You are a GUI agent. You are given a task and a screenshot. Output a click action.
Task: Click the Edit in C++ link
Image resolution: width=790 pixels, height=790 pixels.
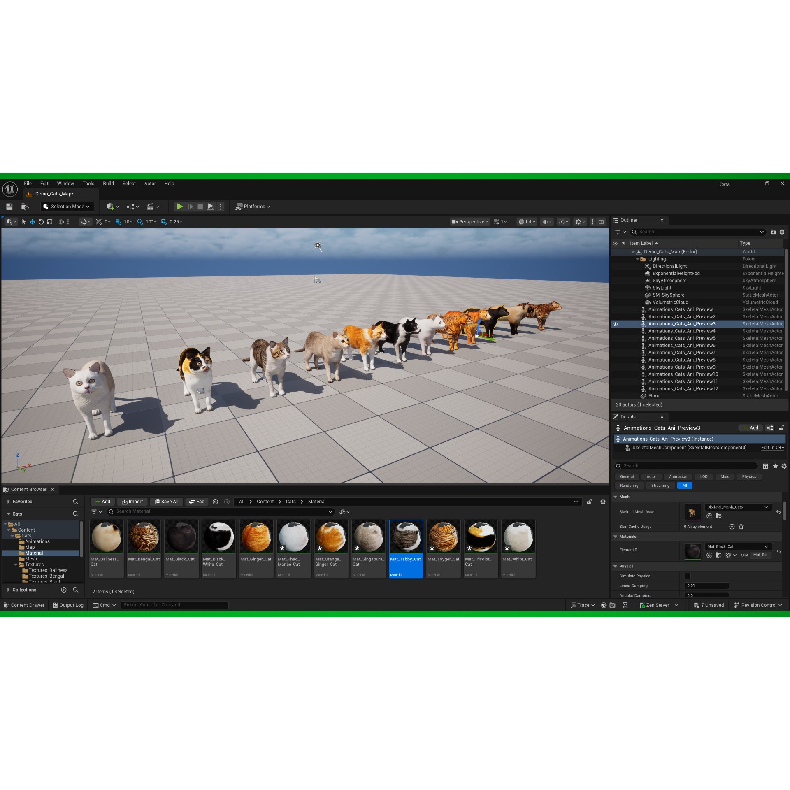point(772,448)
